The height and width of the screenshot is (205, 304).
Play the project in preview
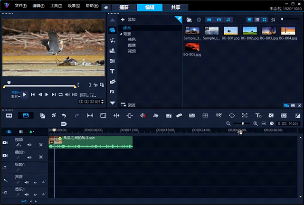click(x=24, y=94)
